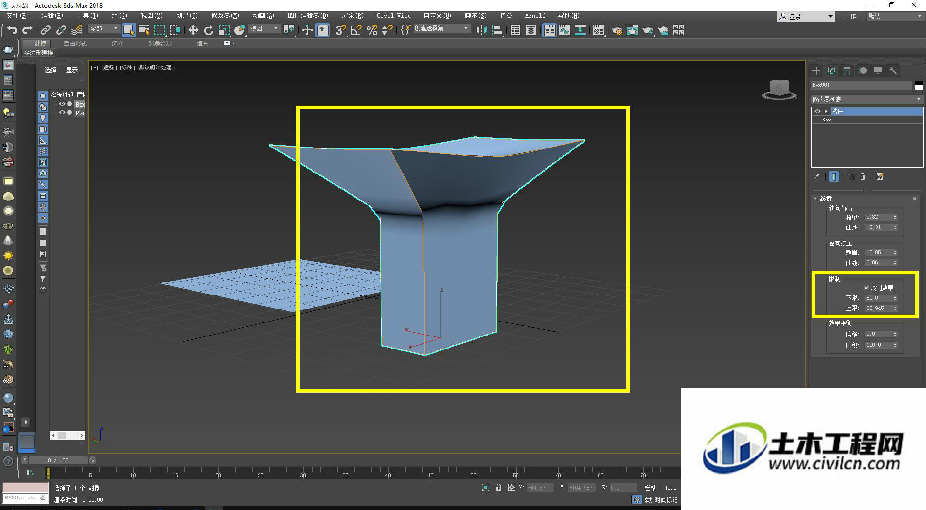Viewport: 926px width, 510px height.
Task: Toggle visibility eye for Plan row
Action: tap(62, 112)
